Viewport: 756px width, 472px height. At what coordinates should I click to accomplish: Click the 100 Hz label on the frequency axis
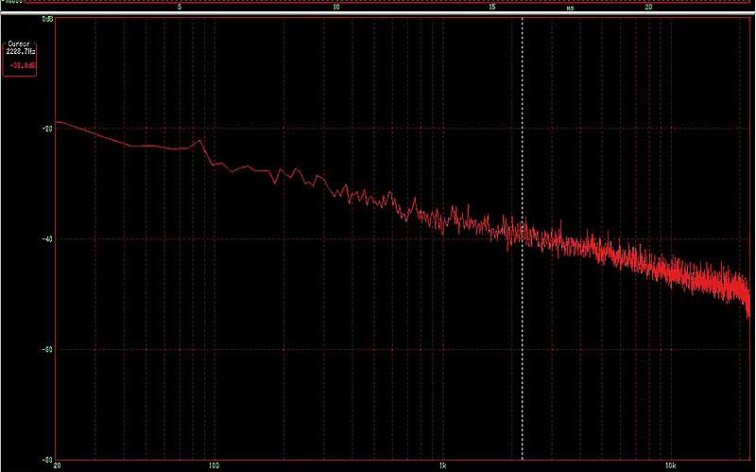click(x=215, y=465)
